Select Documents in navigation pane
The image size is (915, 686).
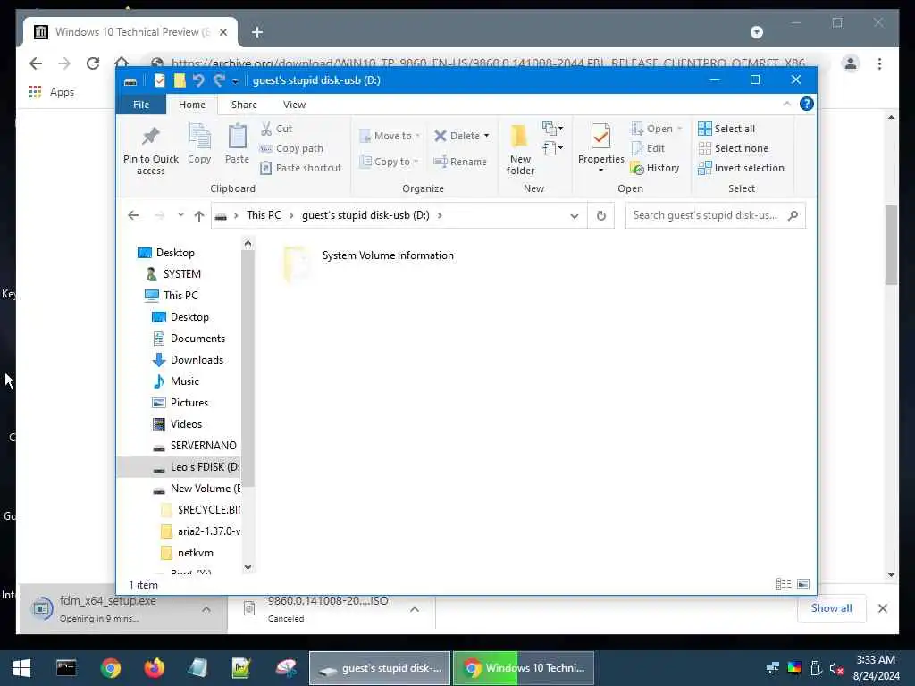coord(189,339)
